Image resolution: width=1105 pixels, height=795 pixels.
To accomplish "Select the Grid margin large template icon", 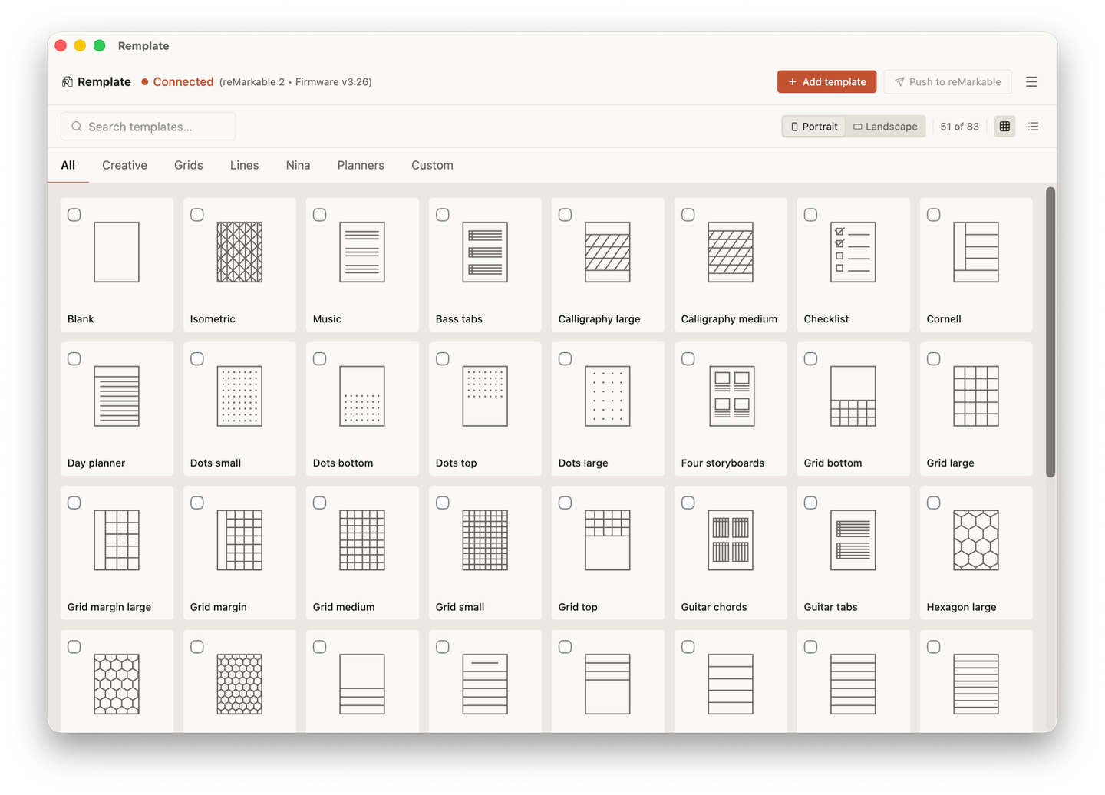I will coord(117,540).
